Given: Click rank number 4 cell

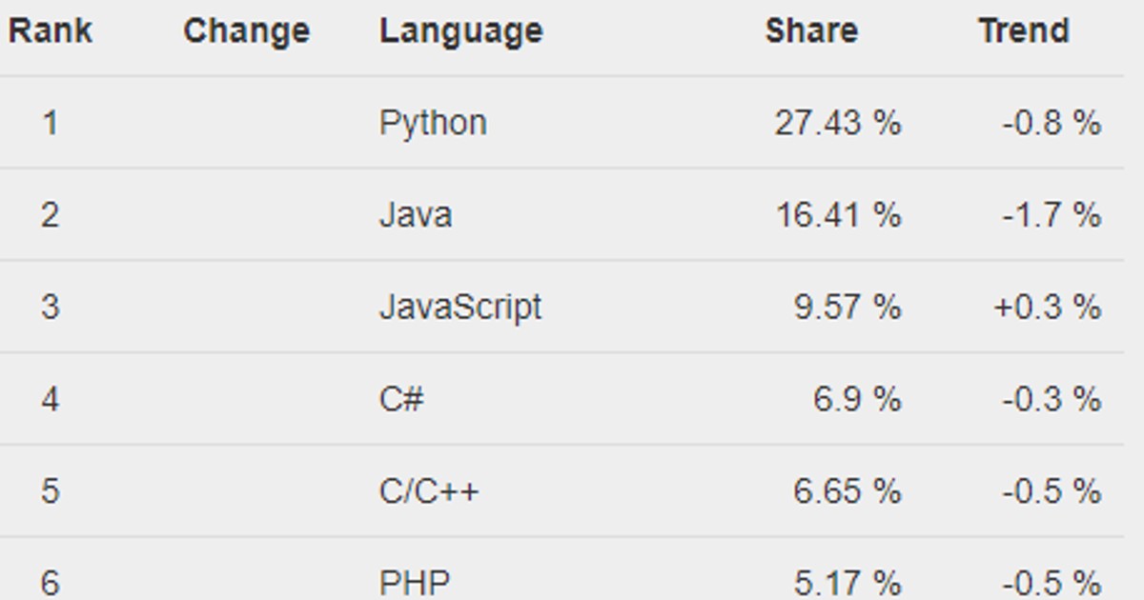Looking at the screenshot, I should click(50, 399).
